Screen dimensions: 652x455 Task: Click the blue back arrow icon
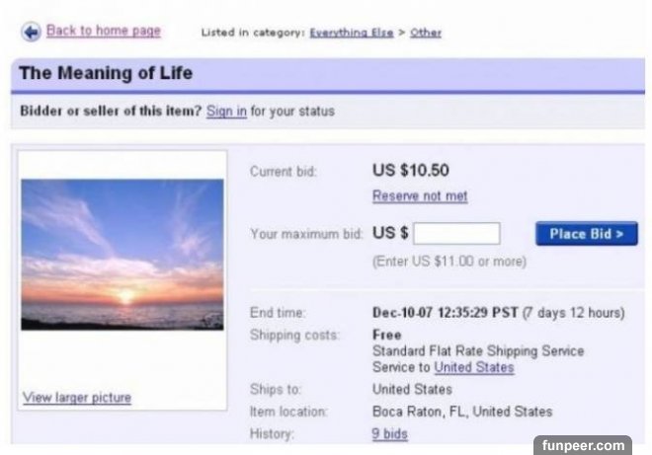coord(30,32)
